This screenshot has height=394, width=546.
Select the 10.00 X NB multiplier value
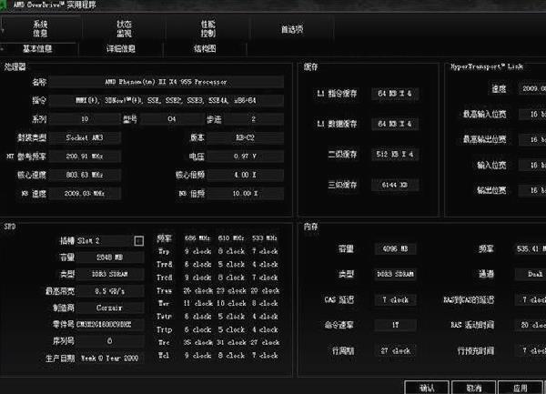pyautogui.click(x=245, y=193)
